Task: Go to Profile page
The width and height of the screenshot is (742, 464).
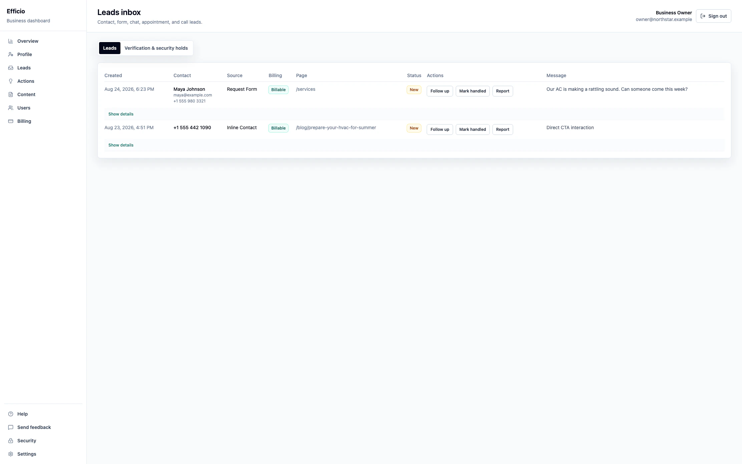Action: click(x=43, y=54)
